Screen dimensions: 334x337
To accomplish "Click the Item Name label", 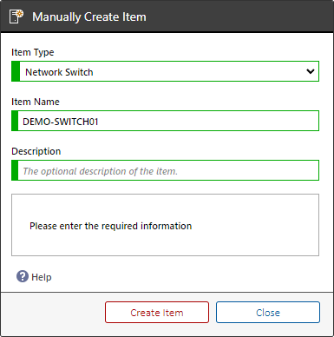I will (36, 102).
